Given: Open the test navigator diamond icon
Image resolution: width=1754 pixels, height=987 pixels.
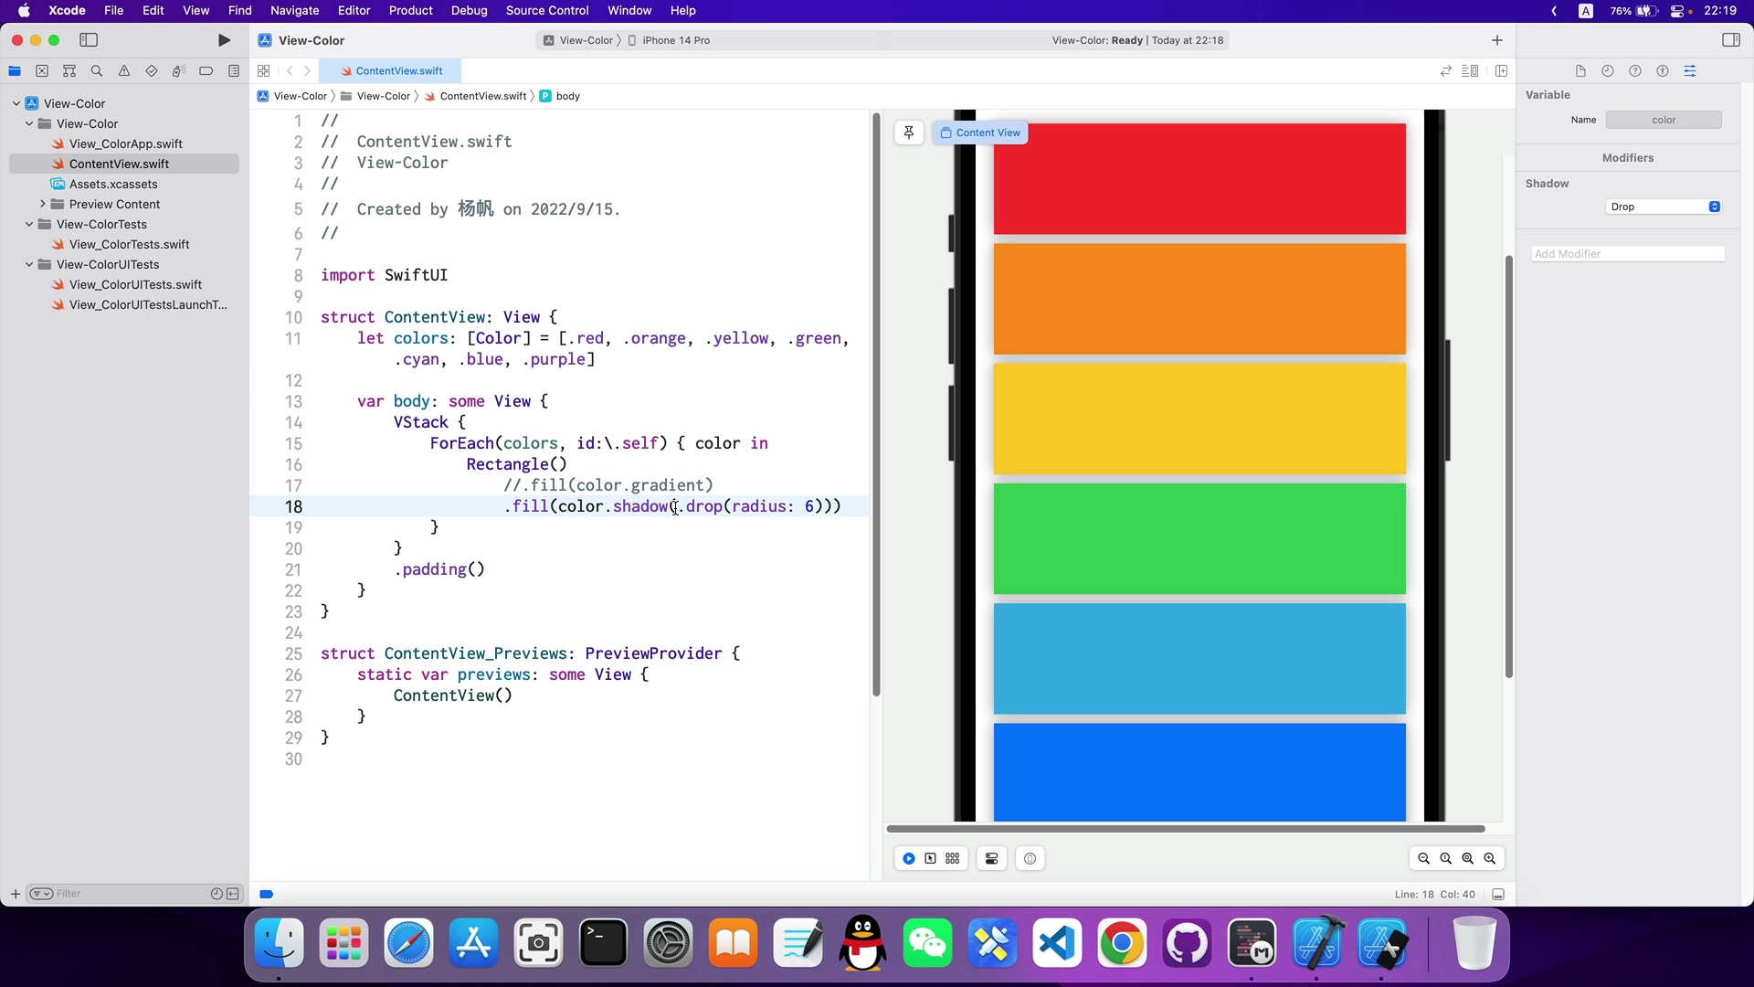Looking at the screenshot, I should coord(152,71).
